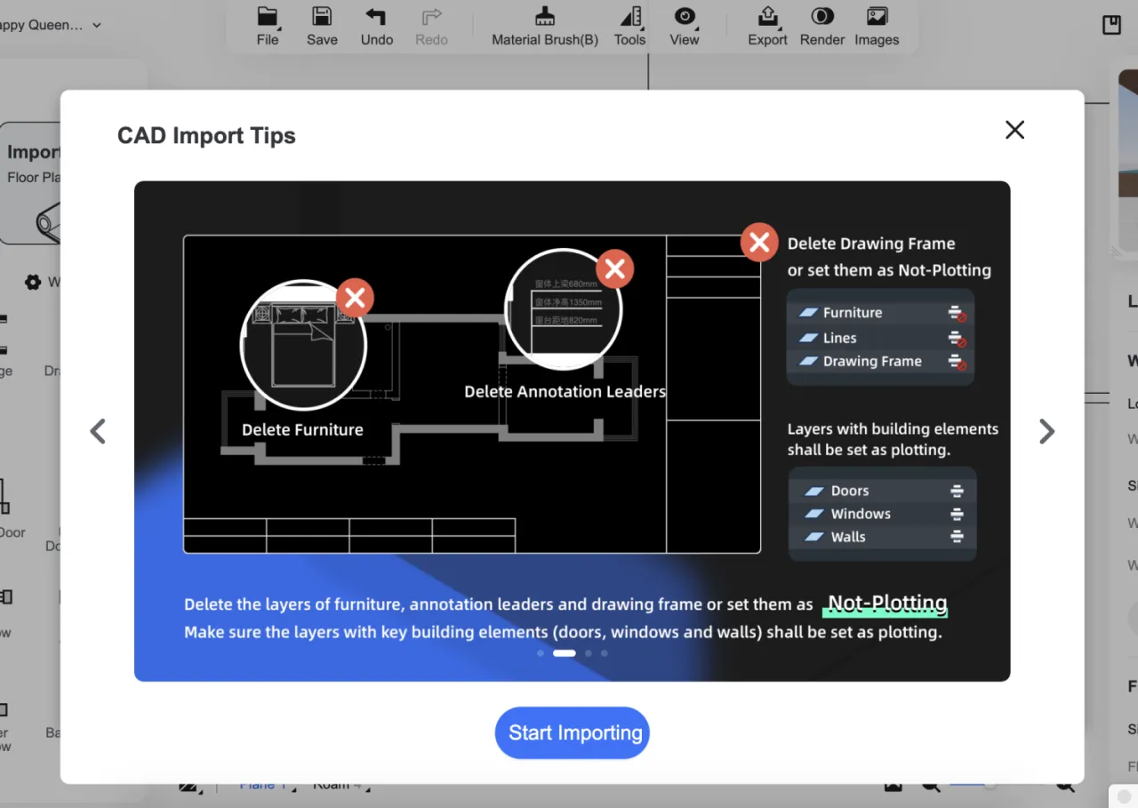Screen dimensions: 1138x808
Task: Click the Redo arrow icon
Action: coord(431,26)
